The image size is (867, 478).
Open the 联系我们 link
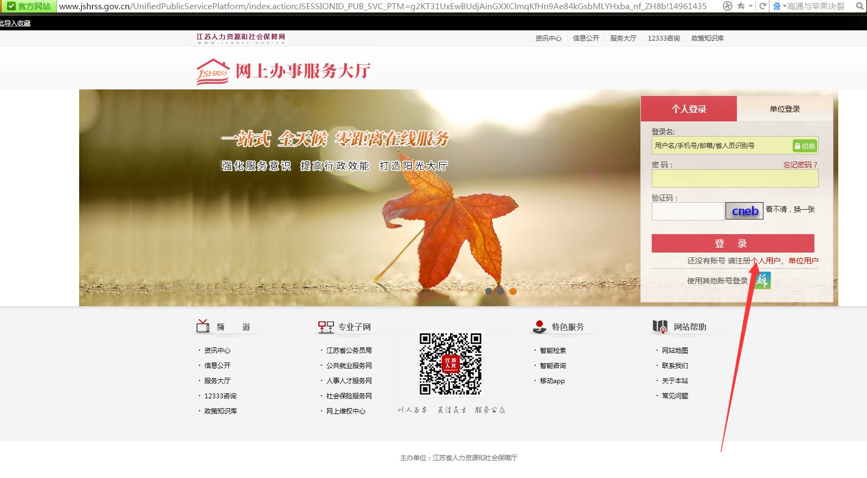tap(675, 366)
